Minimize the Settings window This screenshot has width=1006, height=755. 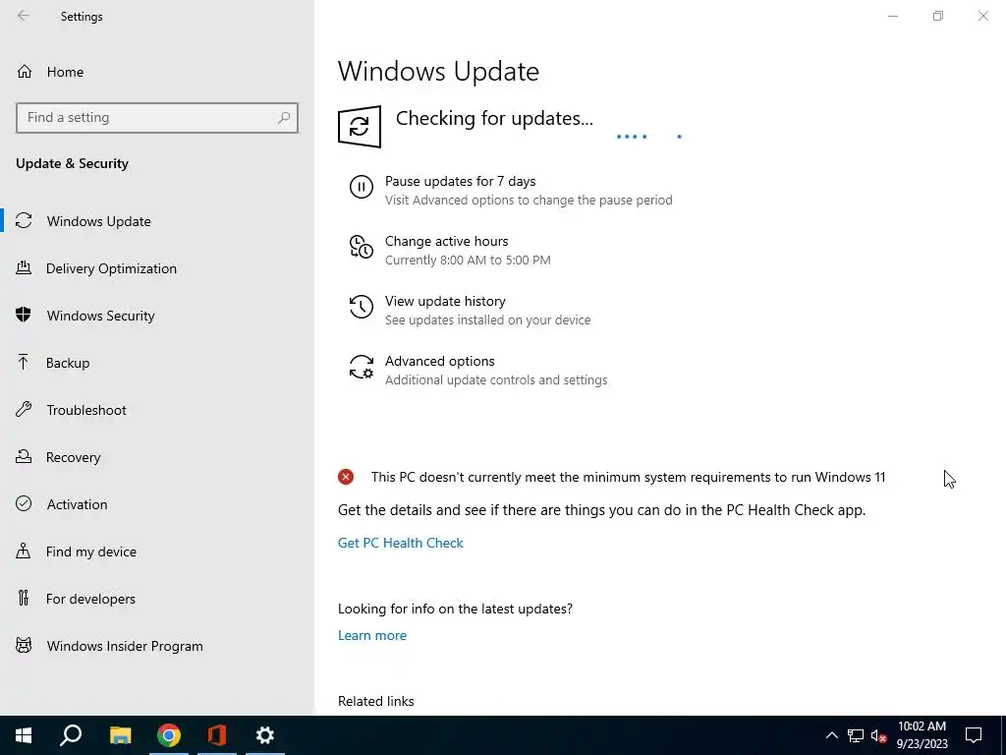tap(893, 16)
